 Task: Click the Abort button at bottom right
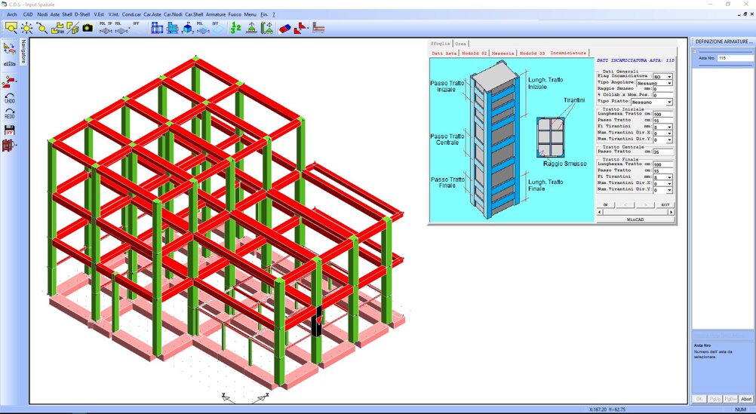pyautogui.click(x=745, y=398)
